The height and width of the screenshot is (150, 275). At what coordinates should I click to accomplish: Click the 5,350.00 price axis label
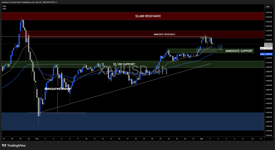click(269, 40)
